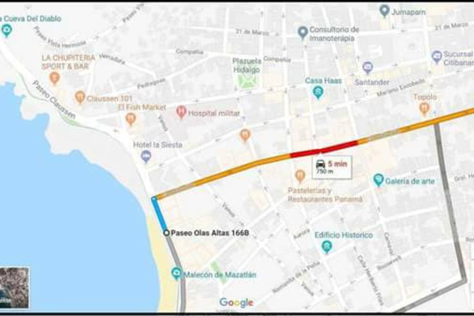This screenshot has height=316, width=474.
Task: Open the Hotel la Siesta lodging pin
Action: point(146,157)
